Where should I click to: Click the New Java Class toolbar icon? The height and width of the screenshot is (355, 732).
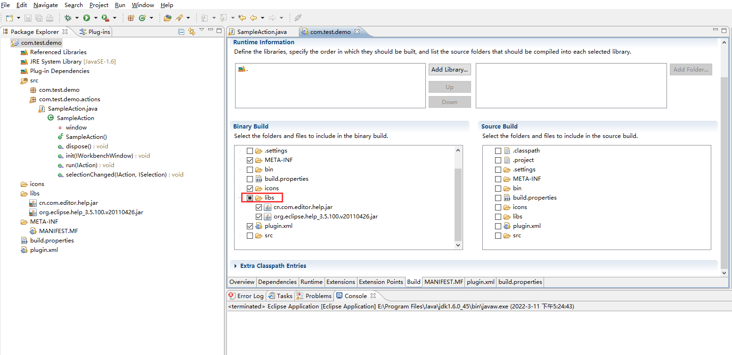[142, 18]
